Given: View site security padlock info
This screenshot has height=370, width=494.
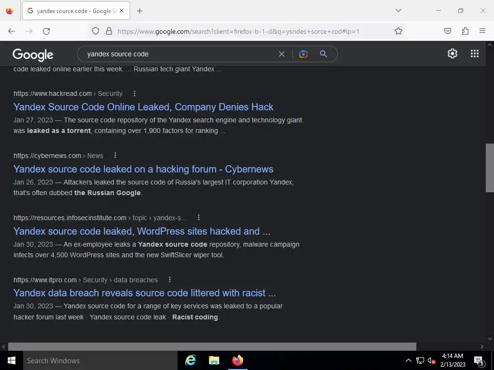Looking at the screenshot, I should pyautogui.click(x=109, y=31).
